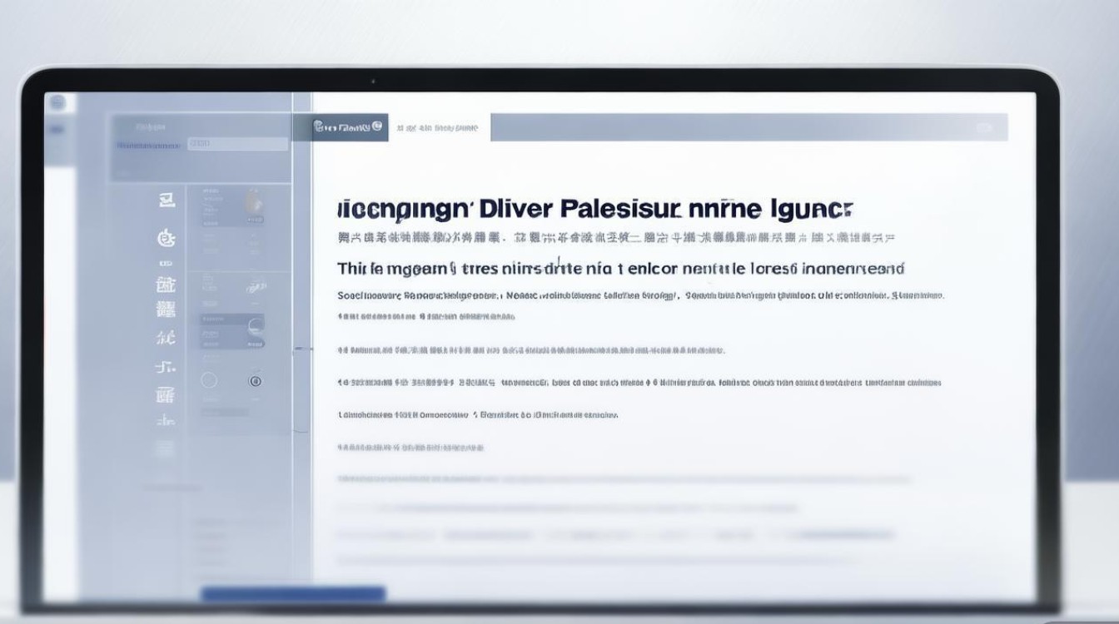Screen dimensions: 1119x624
Task: Collapse the side panel using the divider handle
Action: [x=301, y=349]
